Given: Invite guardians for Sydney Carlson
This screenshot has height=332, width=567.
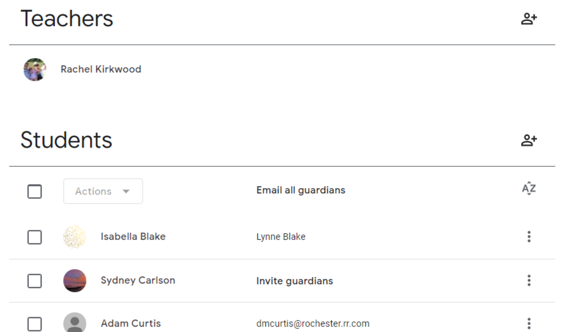Looking at the screenshot, I should point(295,281).
